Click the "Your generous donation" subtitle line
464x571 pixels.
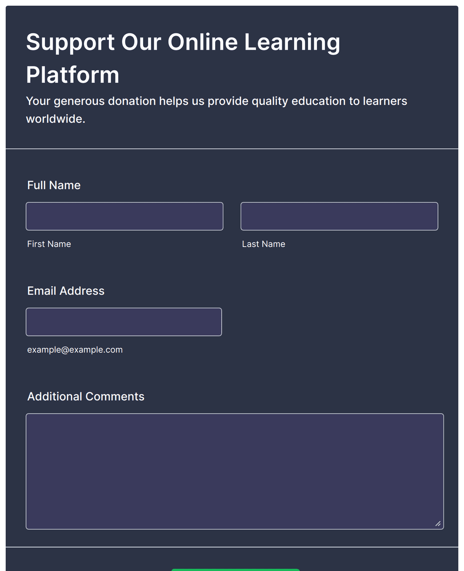click(216, 101)
